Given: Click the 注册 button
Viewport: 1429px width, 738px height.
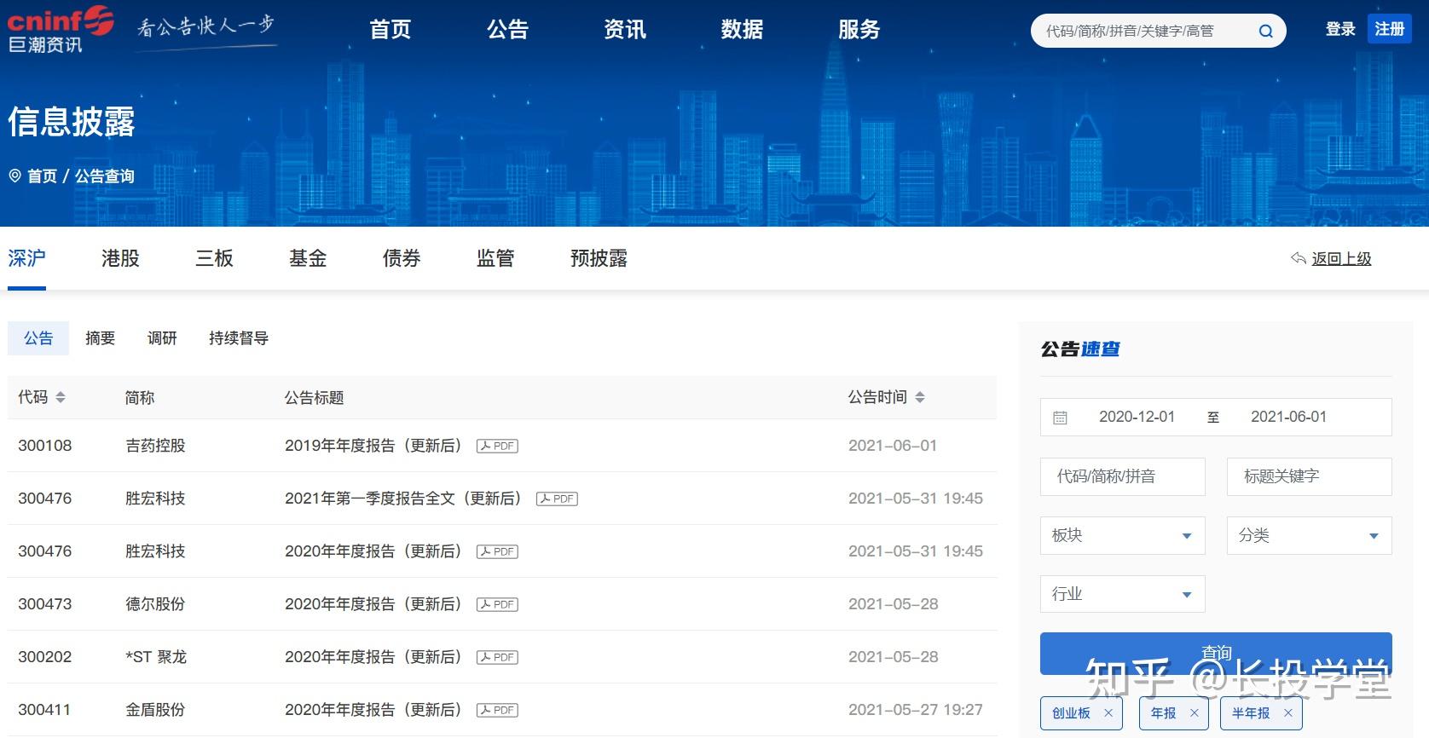Looking at the screenshot, I should coord(1390,29).
